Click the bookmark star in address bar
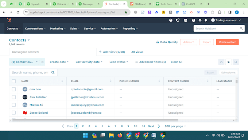This screenshot has width=248, height=140. click(x=126, y=12)
